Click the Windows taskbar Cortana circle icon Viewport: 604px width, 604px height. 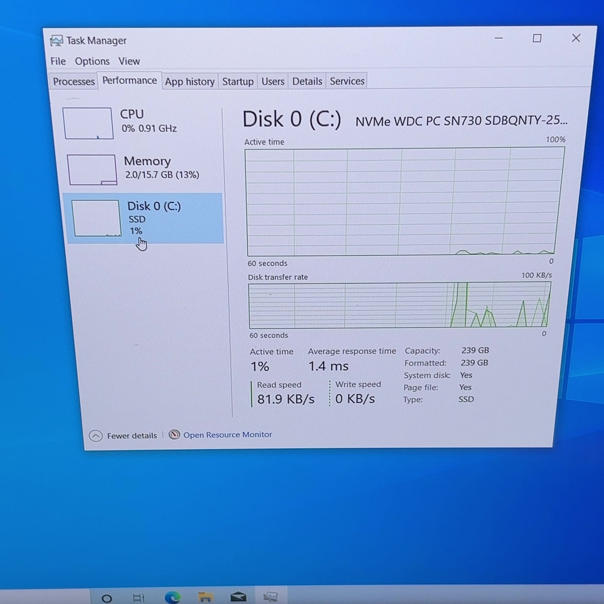pos(107,598)
